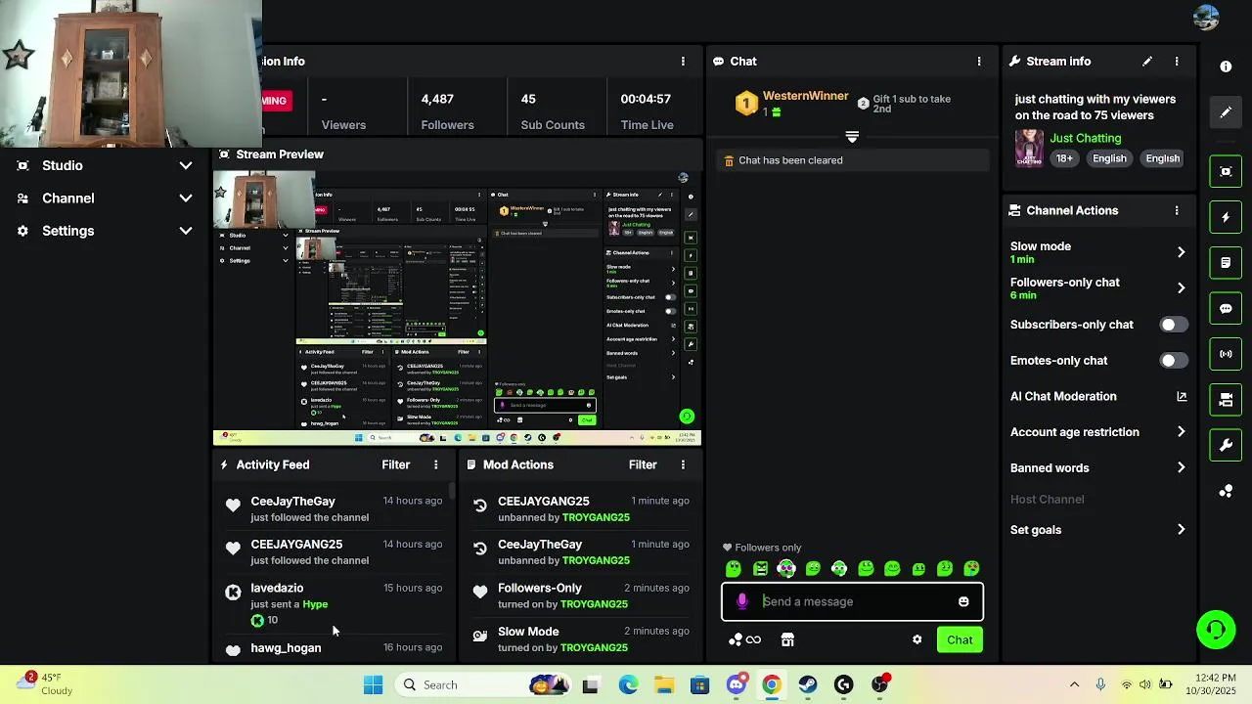
Task: Edit stream info with pencil icon
Action: (x=1147, y=61)
